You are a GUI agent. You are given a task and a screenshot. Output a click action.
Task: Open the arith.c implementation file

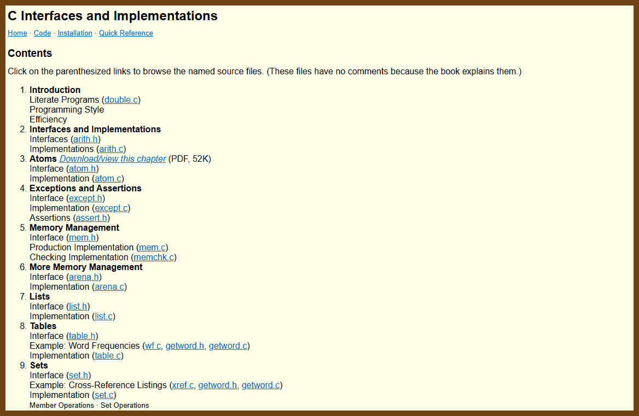[111, 149]
